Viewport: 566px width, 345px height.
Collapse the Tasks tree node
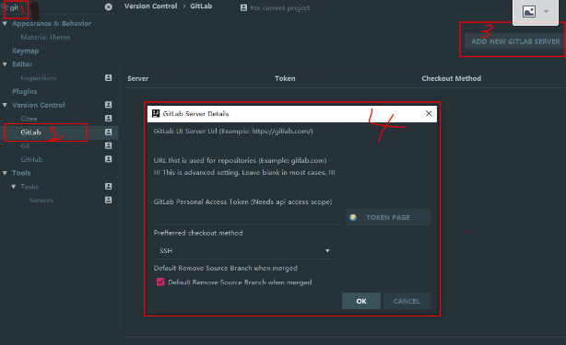tap(13, 187)
